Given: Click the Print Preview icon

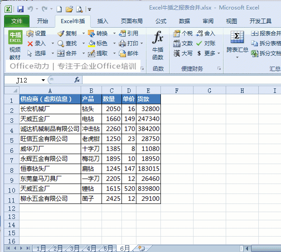Looking at the screenshot, I should [x=79, y=9].
